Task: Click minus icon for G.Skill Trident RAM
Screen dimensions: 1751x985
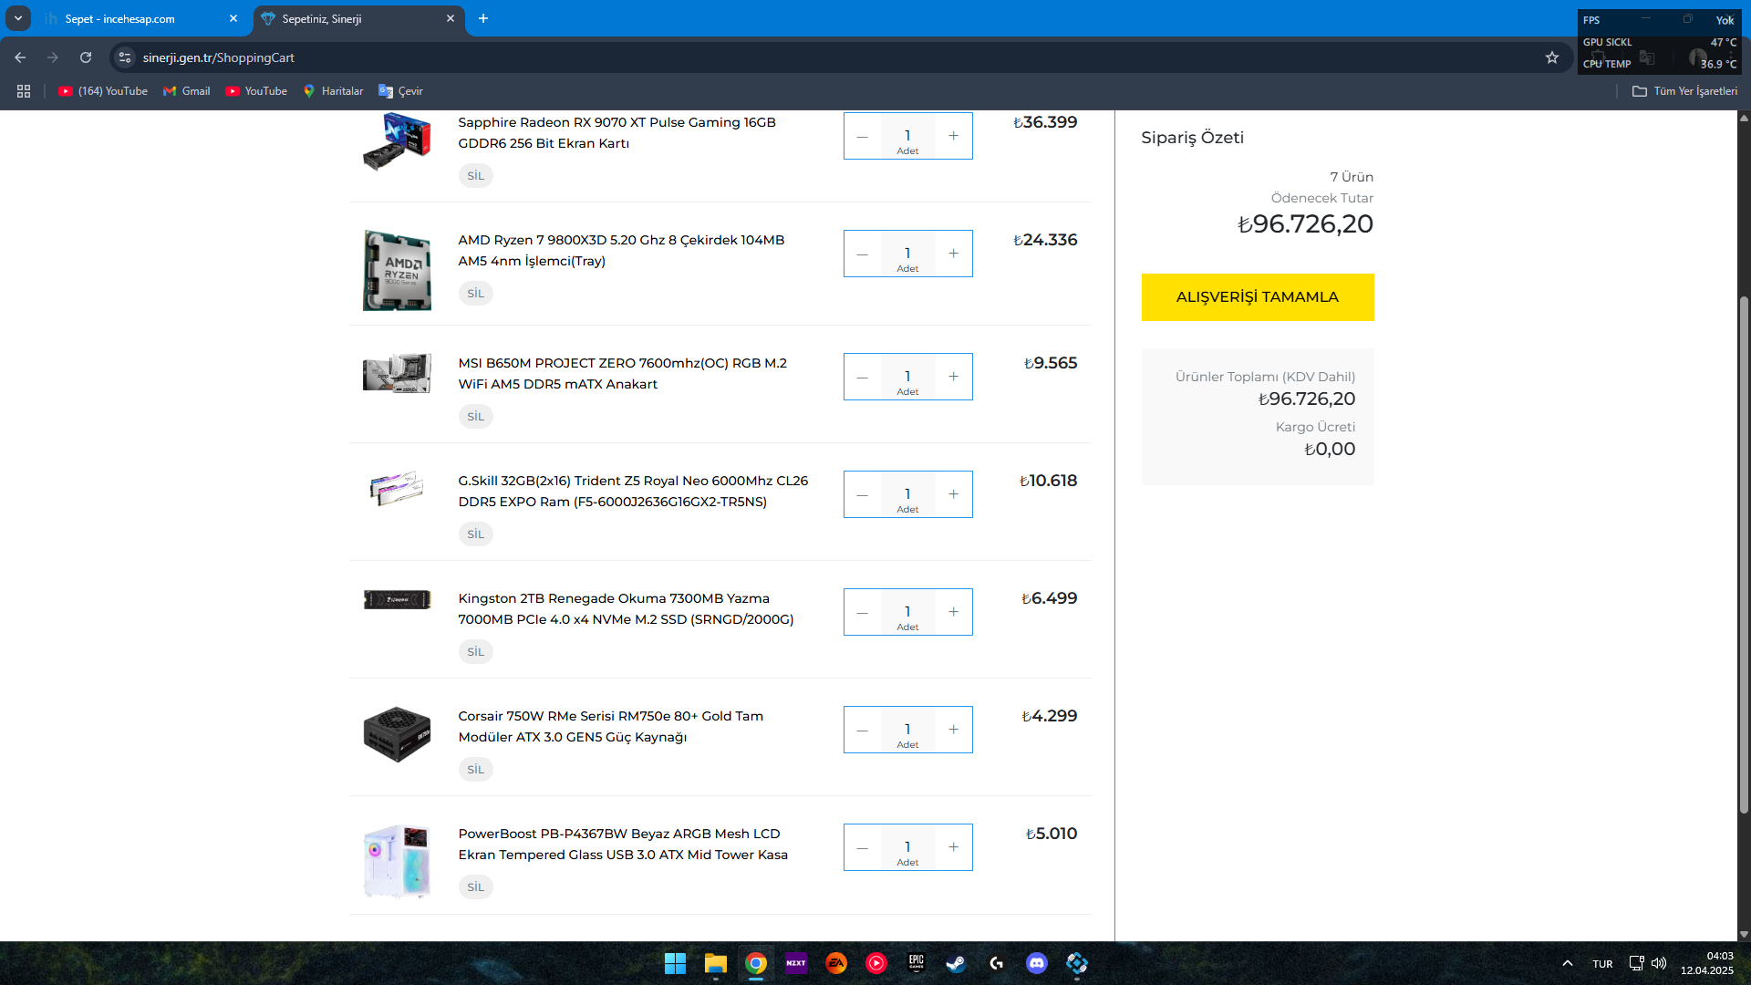Action: [863, 495]
